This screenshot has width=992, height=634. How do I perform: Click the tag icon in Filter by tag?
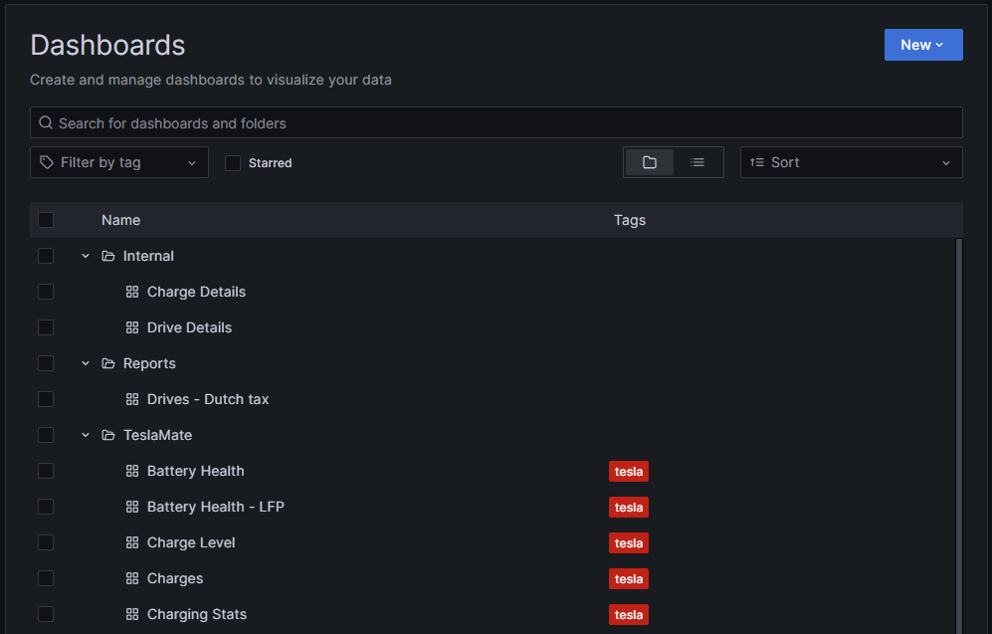click(47, 162)
